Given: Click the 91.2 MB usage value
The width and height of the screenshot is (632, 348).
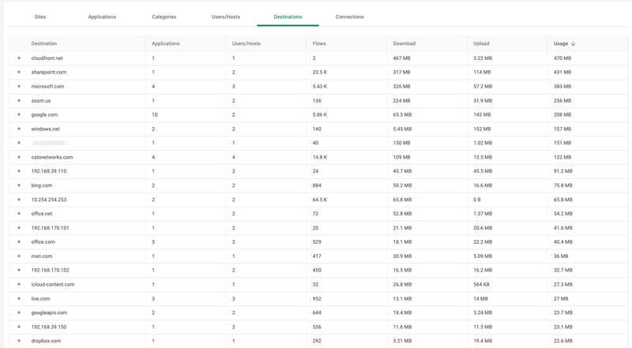Looking at the screenshot, I should pyautogui.click(x=563, y=171).
